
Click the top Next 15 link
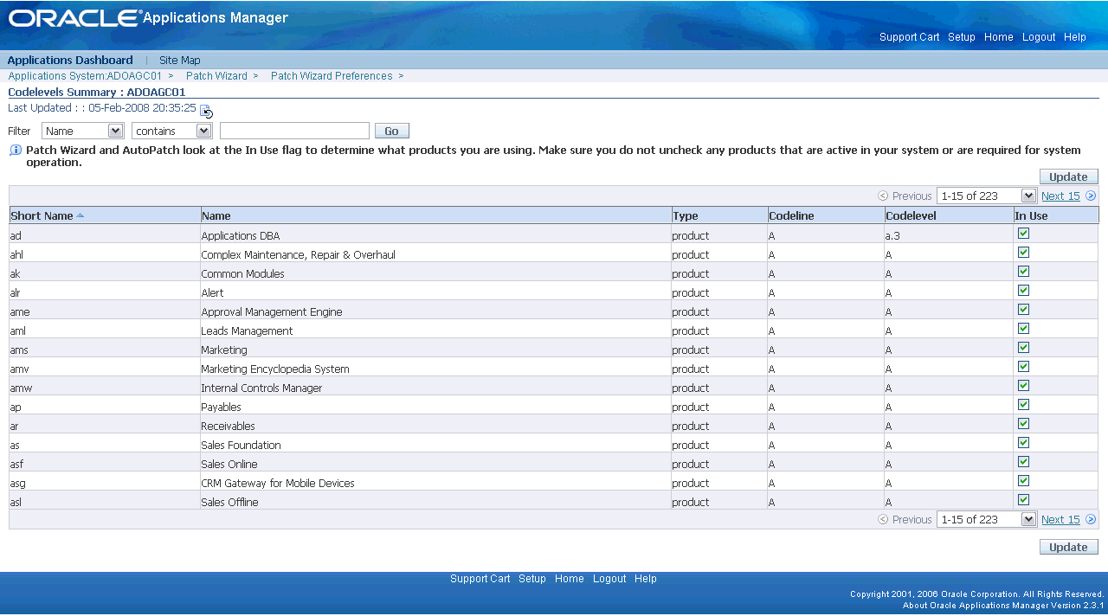(1060, 196)
